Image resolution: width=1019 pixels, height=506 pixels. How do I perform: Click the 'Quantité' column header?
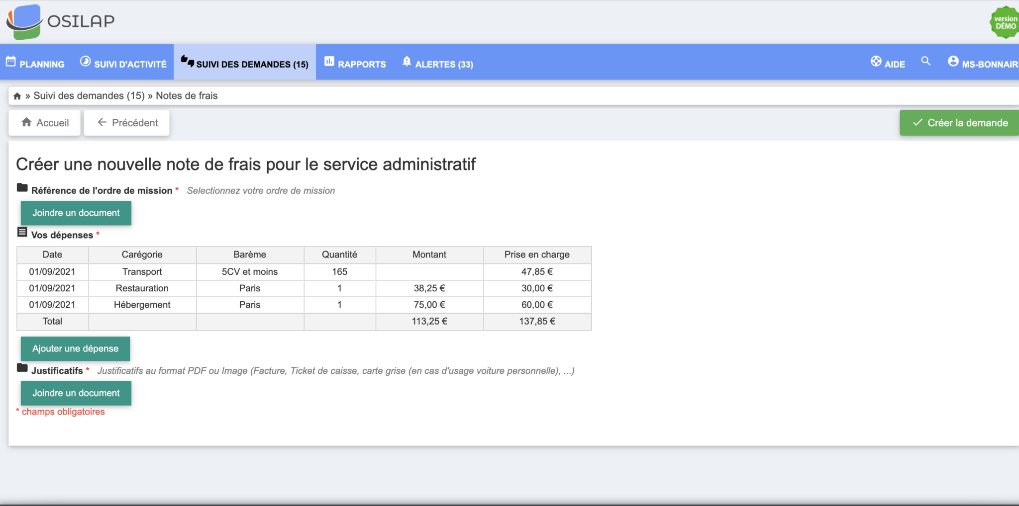click(x=340, y=254)
